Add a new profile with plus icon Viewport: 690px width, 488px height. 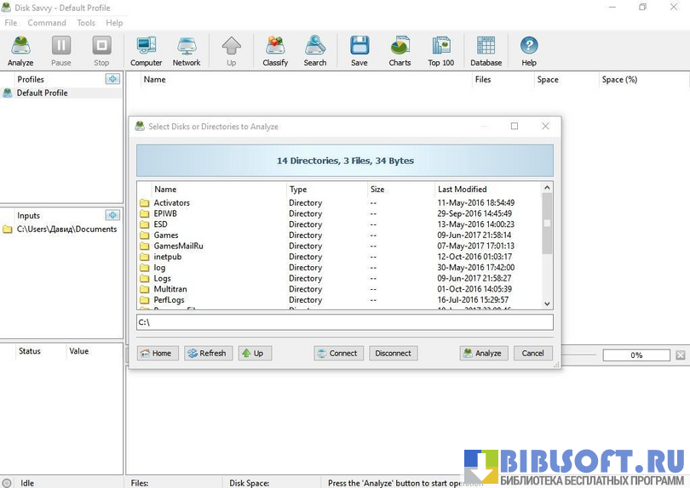coord(112,79)
